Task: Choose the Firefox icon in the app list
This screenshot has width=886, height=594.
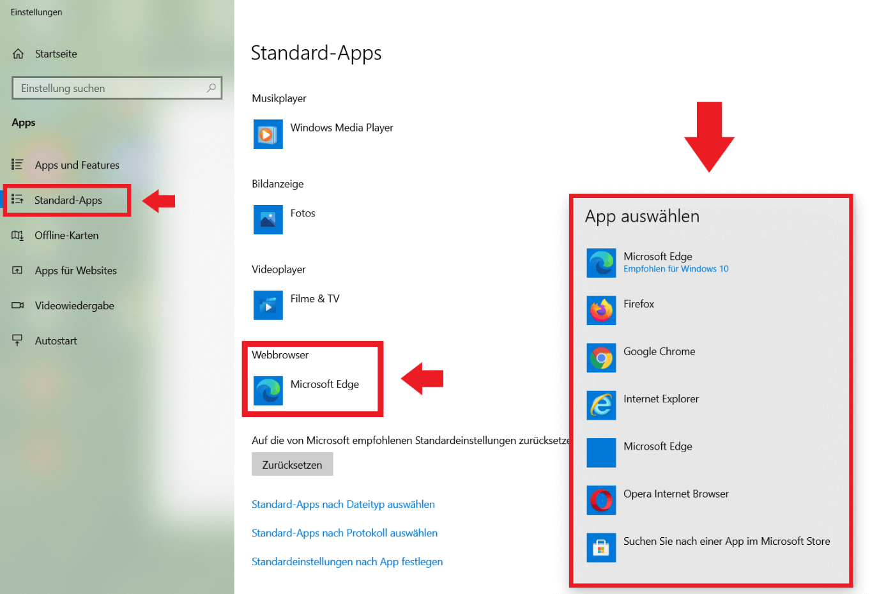Action: click(601, 310)
